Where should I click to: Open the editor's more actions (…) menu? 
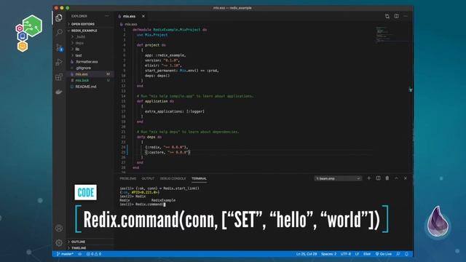(406, 16)
